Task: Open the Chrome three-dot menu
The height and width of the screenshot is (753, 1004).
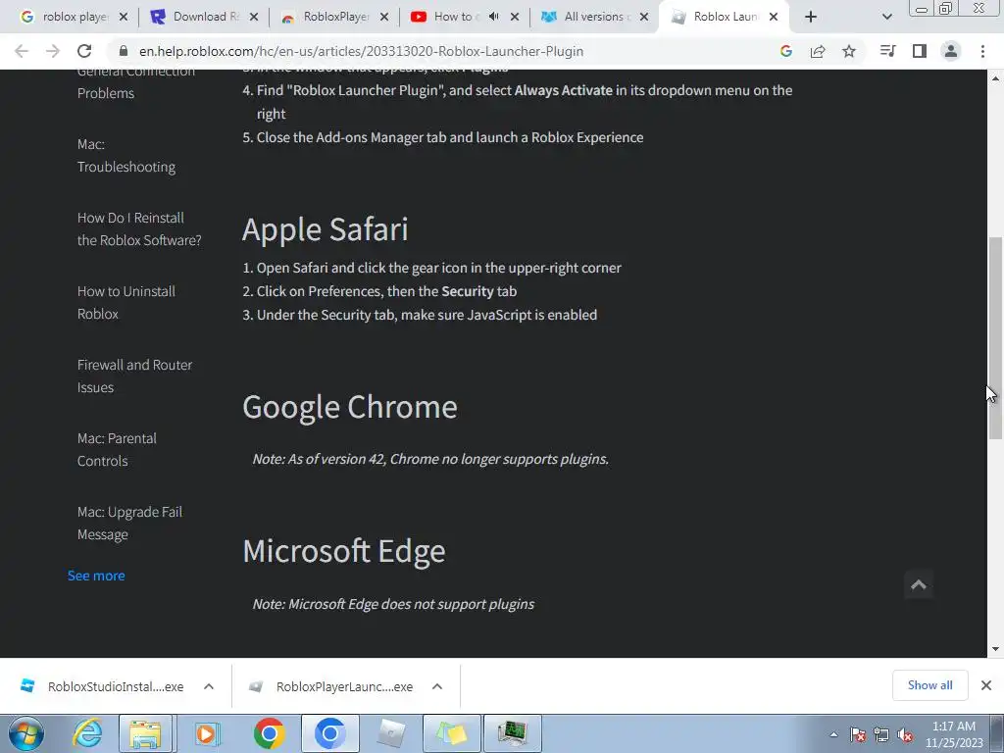Action: coord(982,51)
